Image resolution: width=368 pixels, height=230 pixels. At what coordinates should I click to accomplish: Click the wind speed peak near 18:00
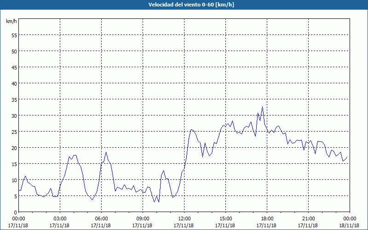[x=262, y=107]
